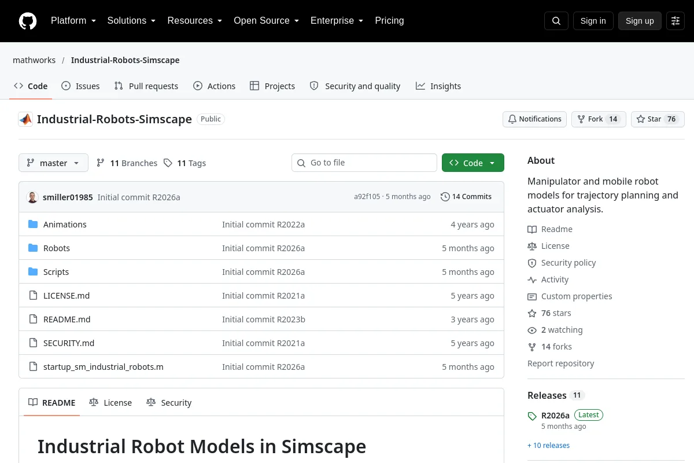Click the 2 watching link
The image size is (694, 463).
(555, 330)
